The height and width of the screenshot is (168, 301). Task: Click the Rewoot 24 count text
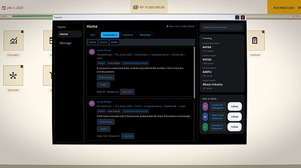[x=113, y=92]
